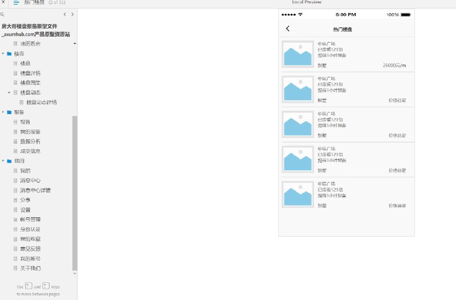Click the 6:00 PM status bar time

pyautogui.click(x=346, y=15)
